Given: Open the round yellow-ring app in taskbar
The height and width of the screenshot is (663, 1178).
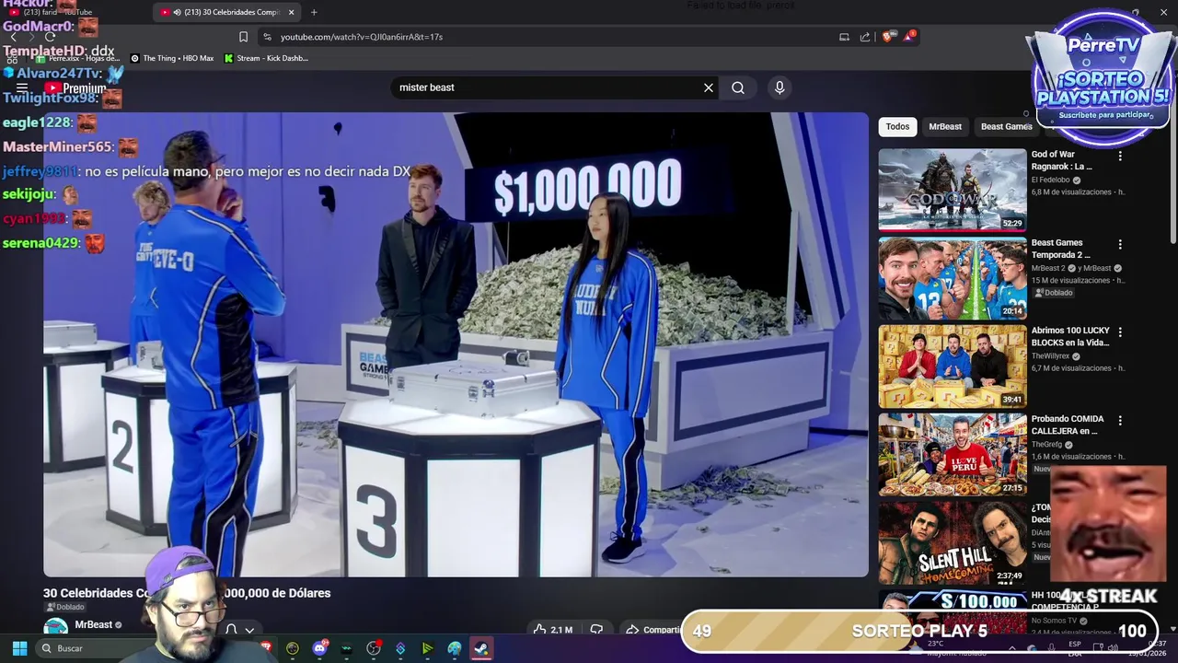Looking at the screenshot, I should [x=293, y=648].
